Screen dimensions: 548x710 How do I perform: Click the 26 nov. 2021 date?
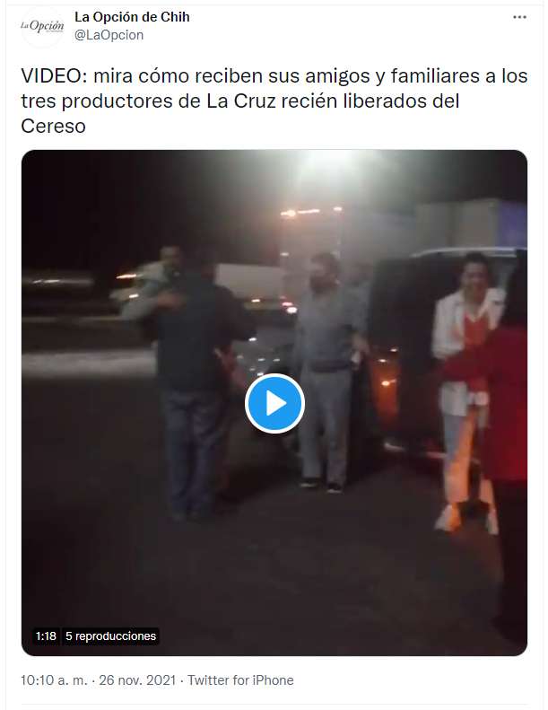coord(137,680)
